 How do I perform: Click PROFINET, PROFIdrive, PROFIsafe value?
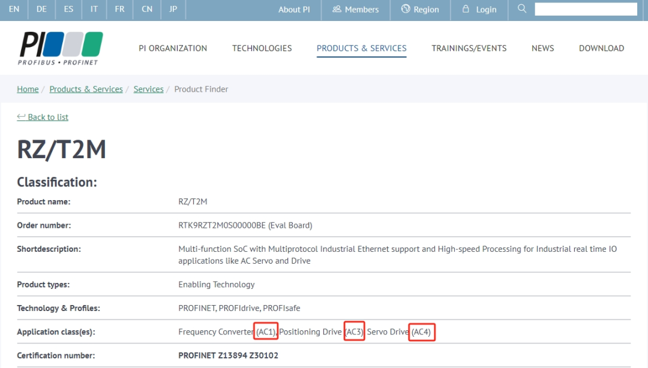pyautogui.click(x=239, y=308)
